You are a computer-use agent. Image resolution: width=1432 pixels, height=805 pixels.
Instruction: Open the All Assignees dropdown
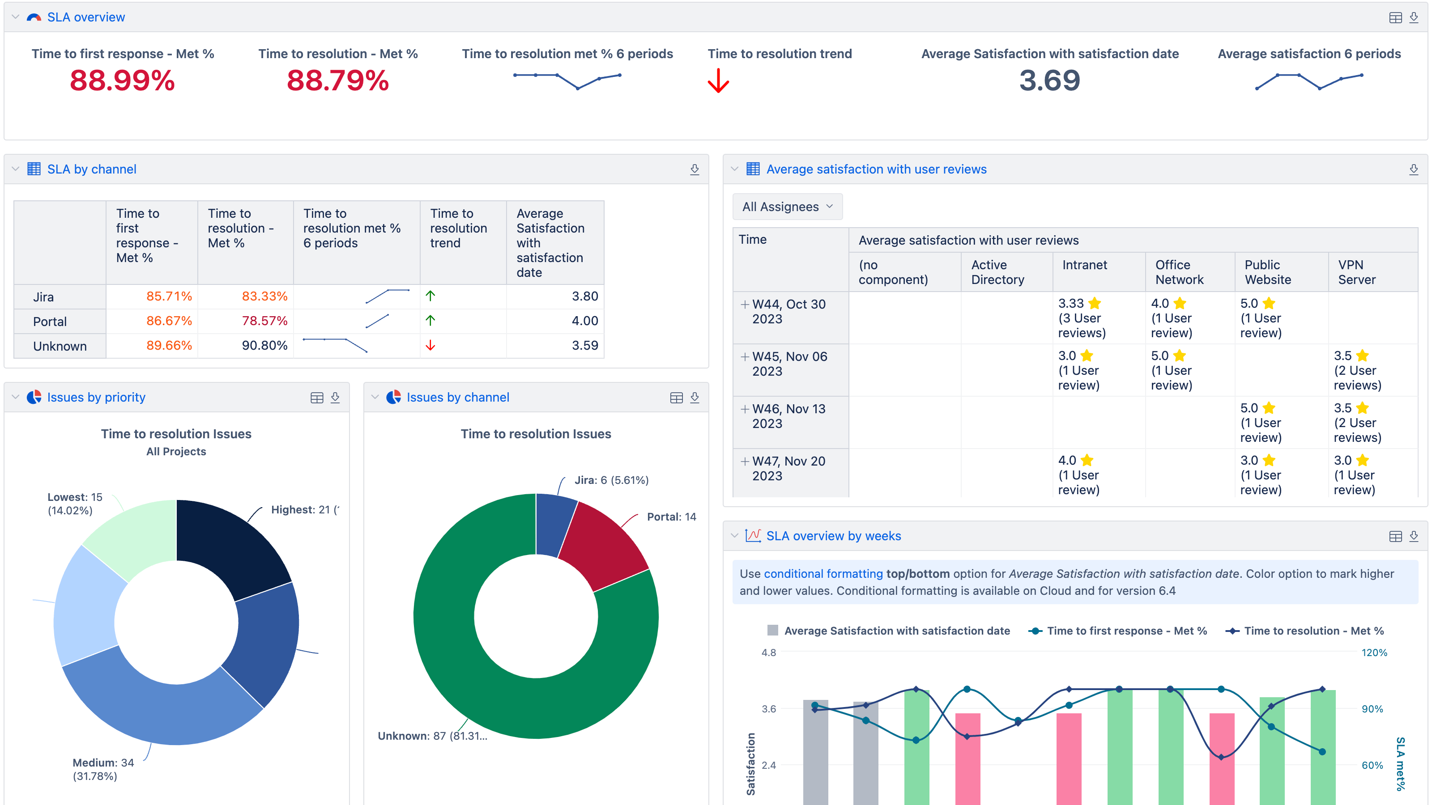click(787, 207)
